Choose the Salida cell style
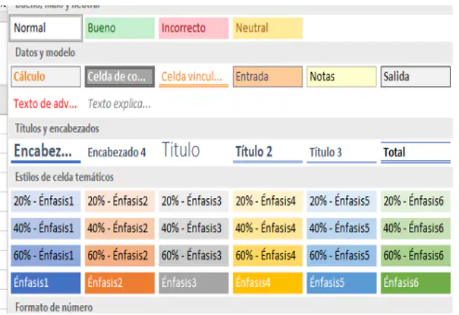This screenshot has width=459, height=315. tap(416, 77)
